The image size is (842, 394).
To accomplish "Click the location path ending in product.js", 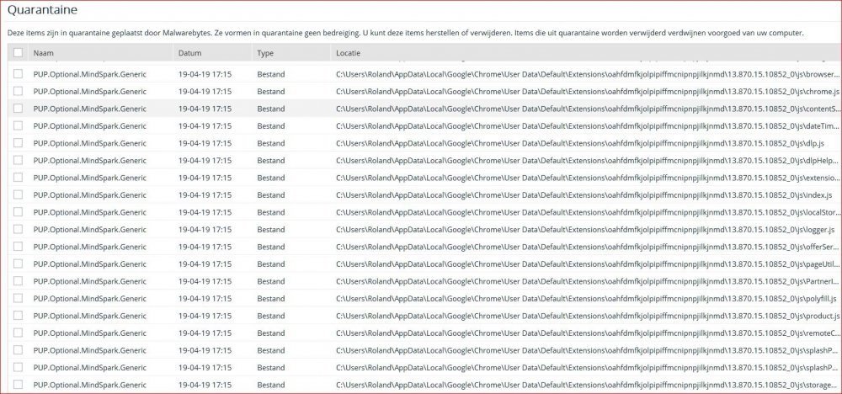I will 588,316.
